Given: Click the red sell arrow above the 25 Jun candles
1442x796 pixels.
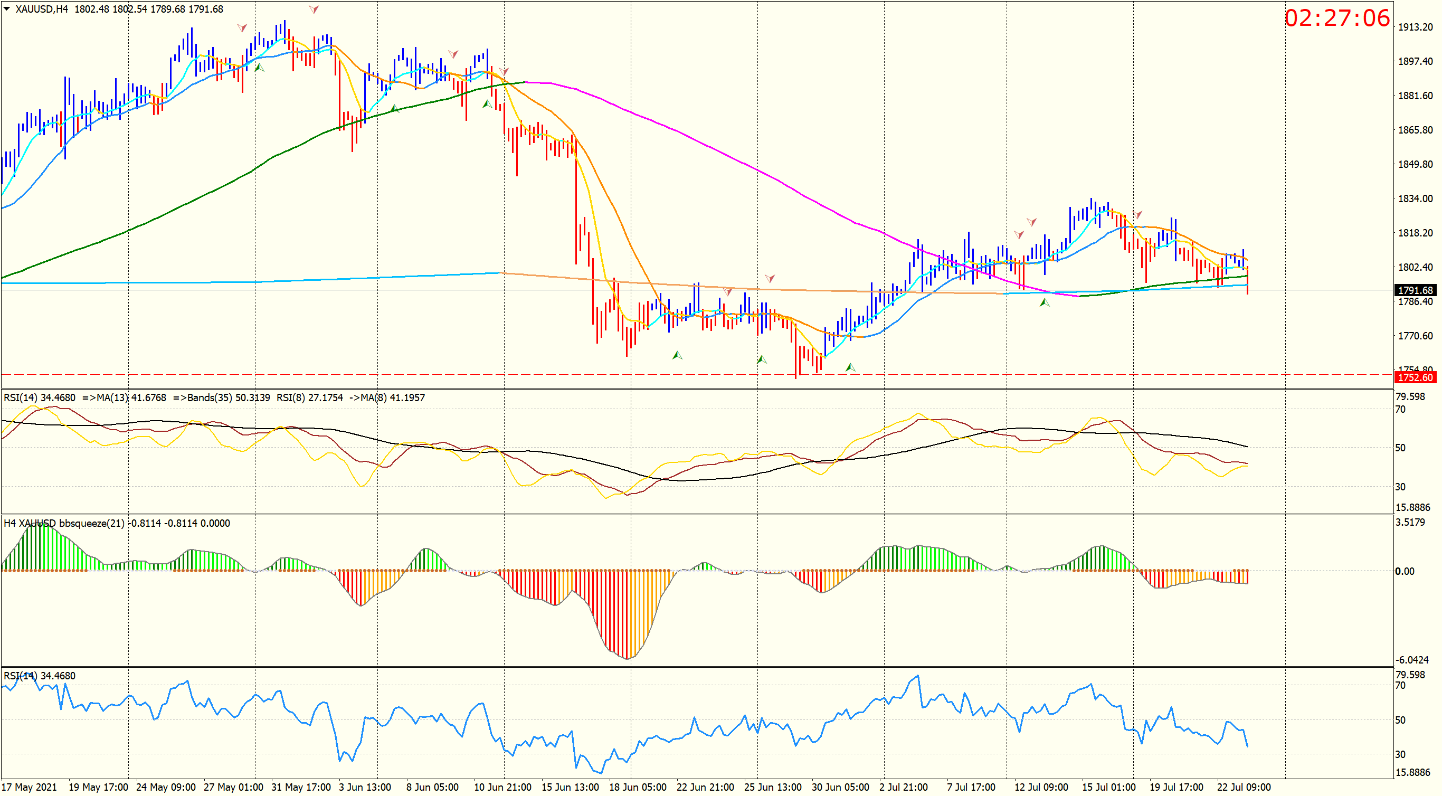Looking at the screenshot, I should (770, 278).
